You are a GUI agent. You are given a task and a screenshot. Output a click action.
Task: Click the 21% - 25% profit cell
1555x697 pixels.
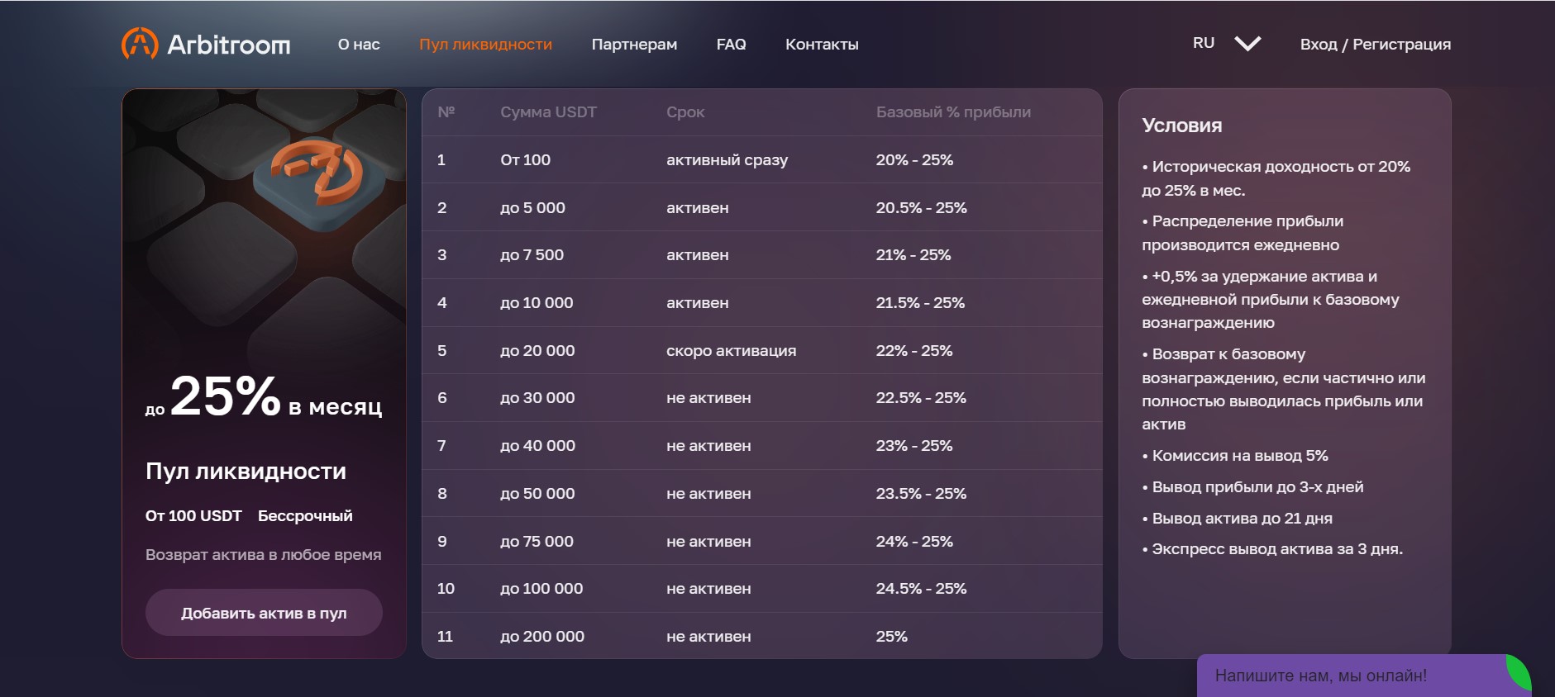[913, 255]
